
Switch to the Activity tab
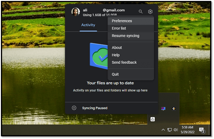(x=88, y=25)
